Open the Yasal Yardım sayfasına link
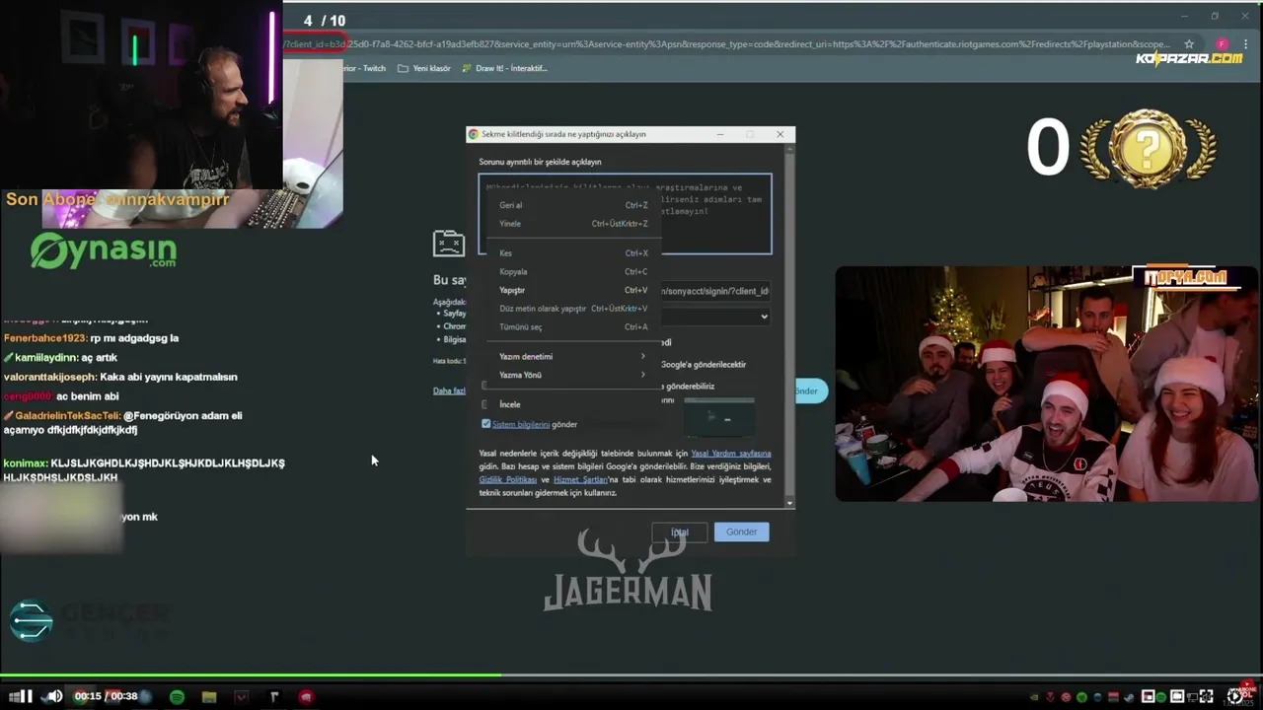Image resolution: width=1263 pixels, height=710 pixels. (731, 454)
